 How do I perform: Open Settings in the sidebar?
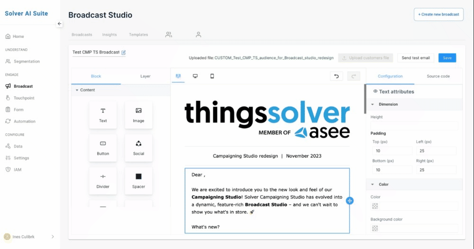[x=17, y=158]
